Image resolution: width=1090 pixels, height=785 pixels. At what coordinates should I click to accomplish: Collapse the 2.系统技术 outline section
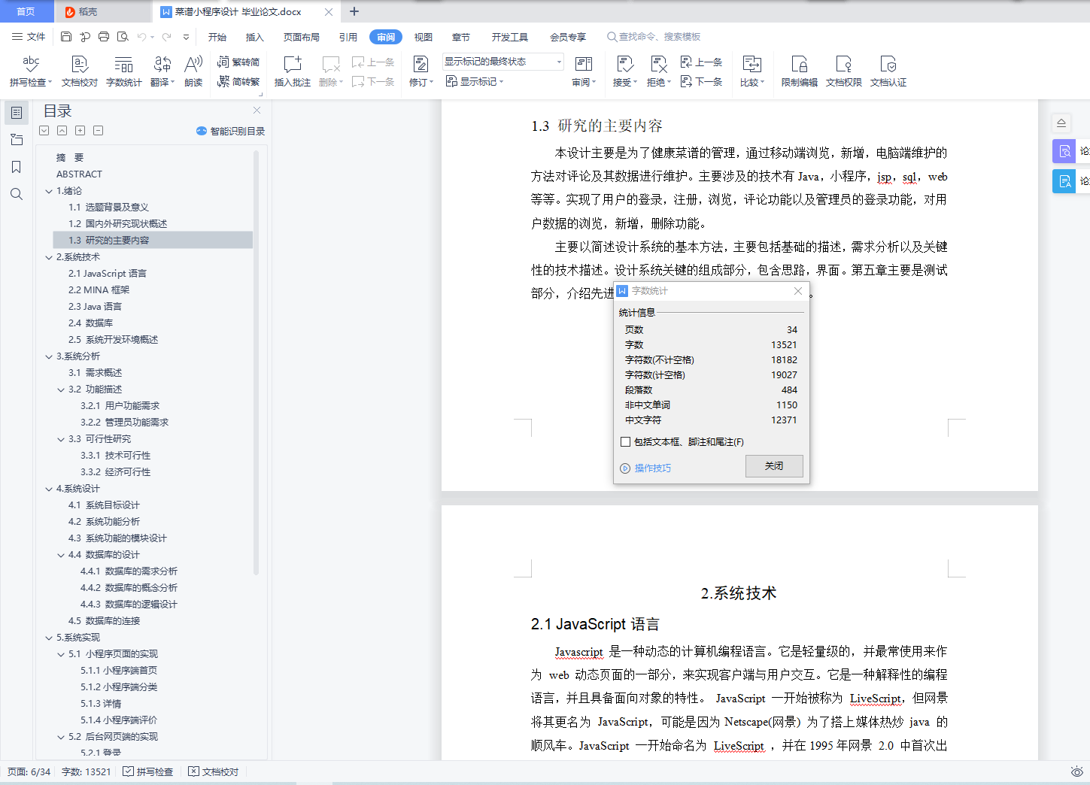[49, 257]
